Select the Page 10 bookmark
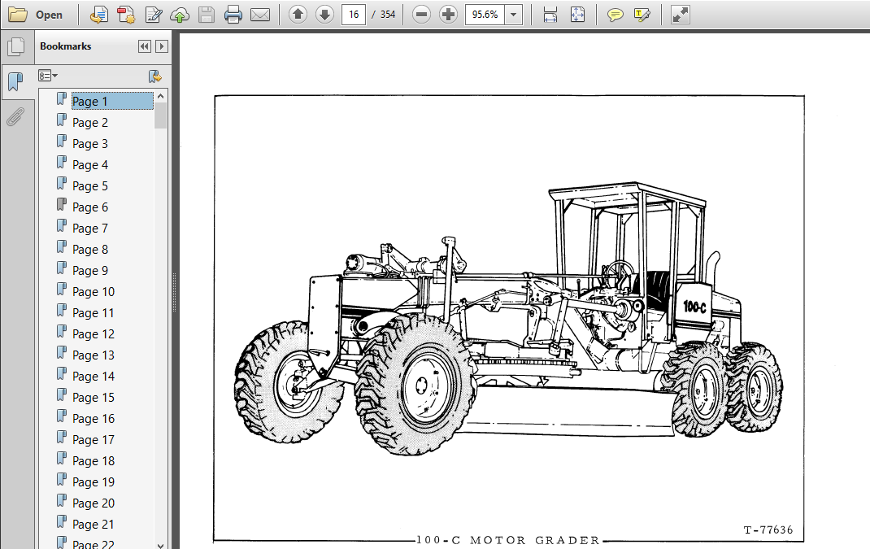The height and width of the screenshot is (549, 870). [x=94, y=291]
